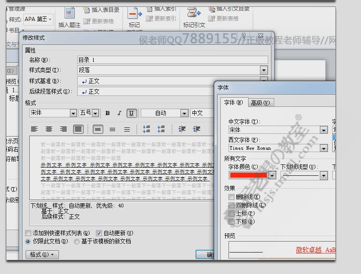
Task: Toggle Italic in Modify Style dialog
Action: [x=119, y=113]
